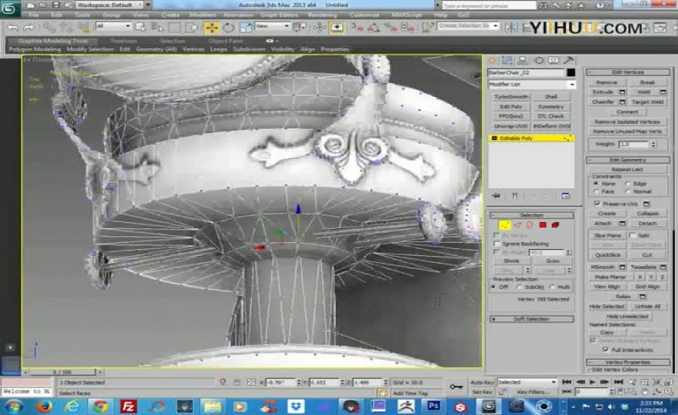Viewport: 678px width, 415px height.
Task: Click Pin Stack icon below modifier stack
Action: pos(497,196)
